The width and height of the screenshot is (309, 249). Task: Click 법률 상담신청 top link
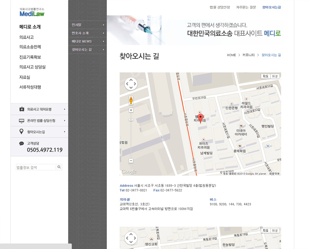click(220, 7)
